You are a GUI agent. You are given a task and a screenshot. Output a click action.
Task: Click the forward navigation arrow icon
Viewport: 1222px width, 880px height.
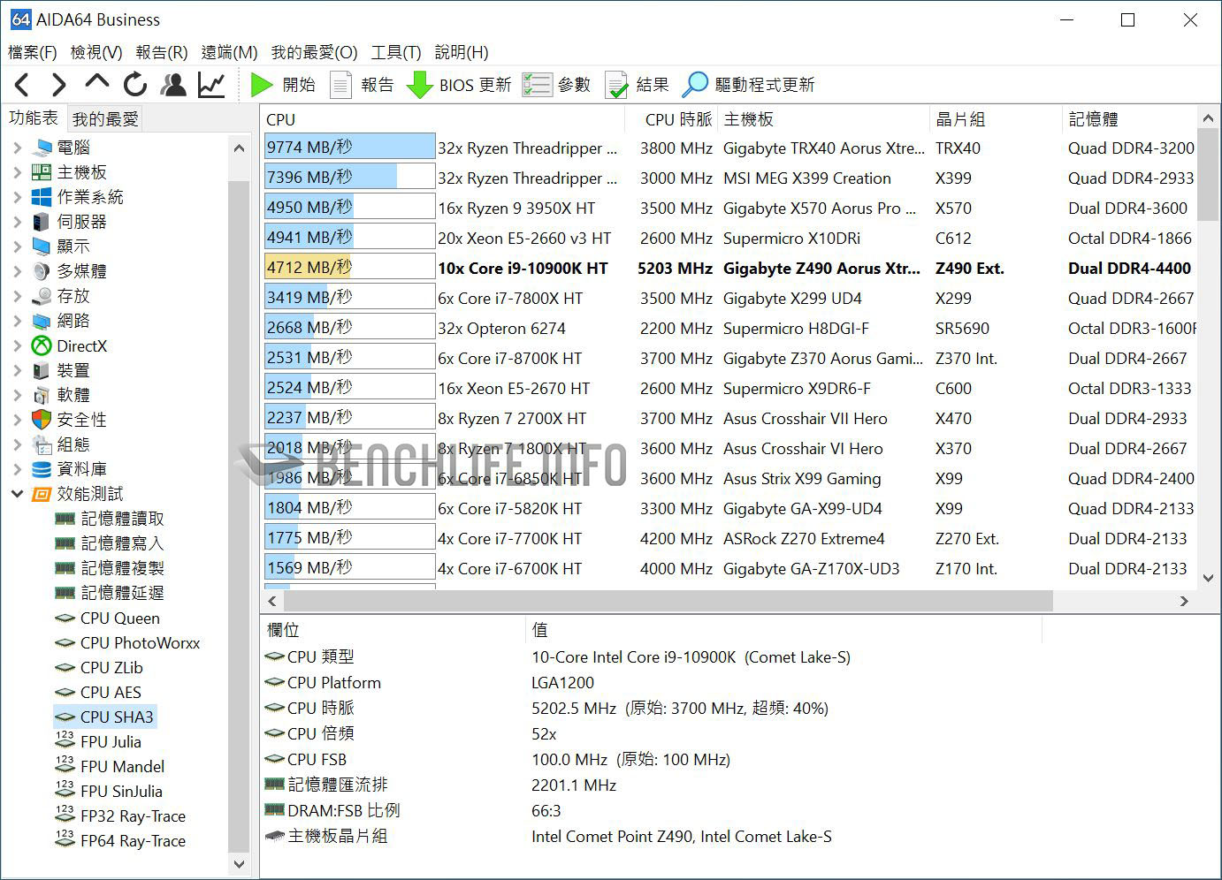coord(58,85)
